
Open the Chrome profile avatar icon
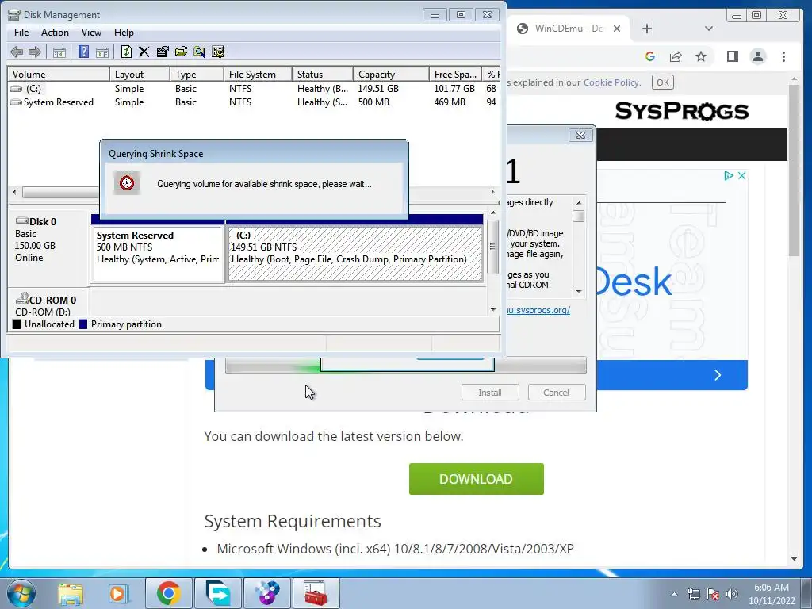pos(757,56)
